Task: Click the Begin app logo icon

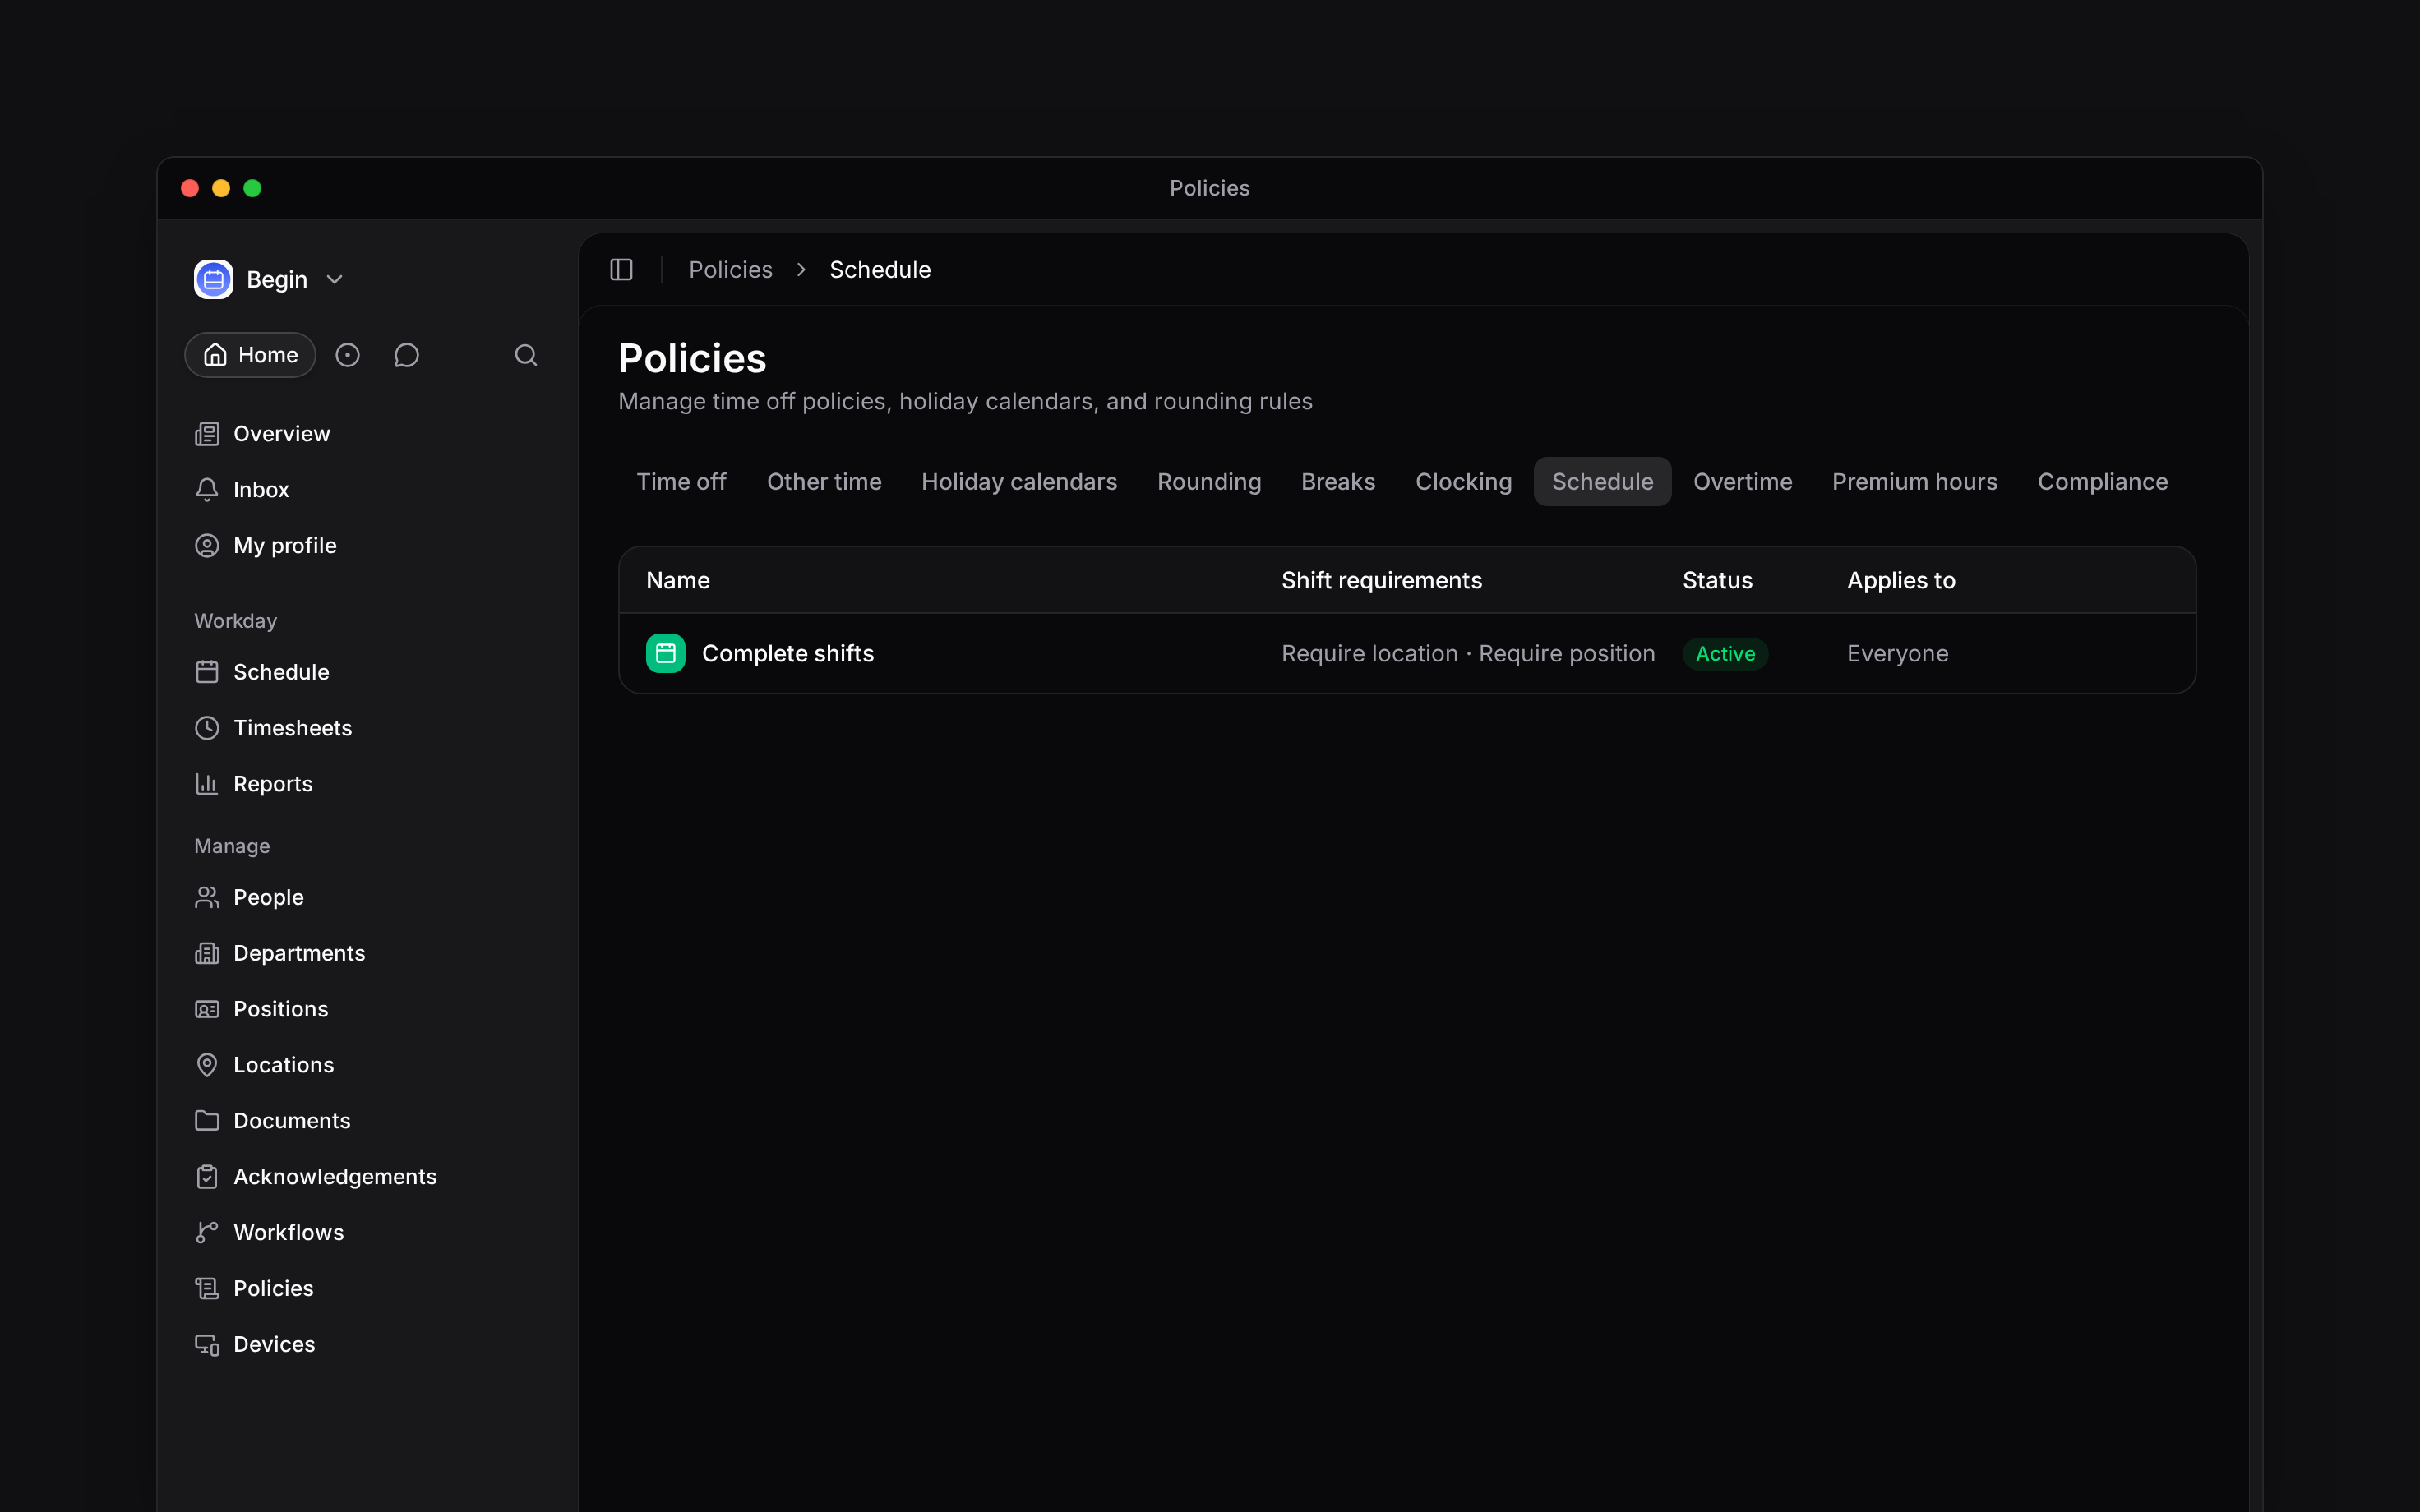Action: tap(213, 279)
